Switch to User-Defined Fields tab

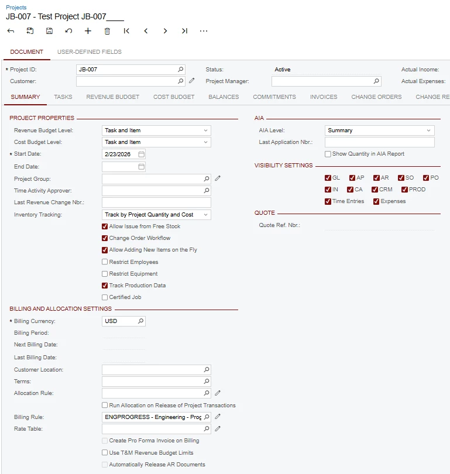pos(90,52)
